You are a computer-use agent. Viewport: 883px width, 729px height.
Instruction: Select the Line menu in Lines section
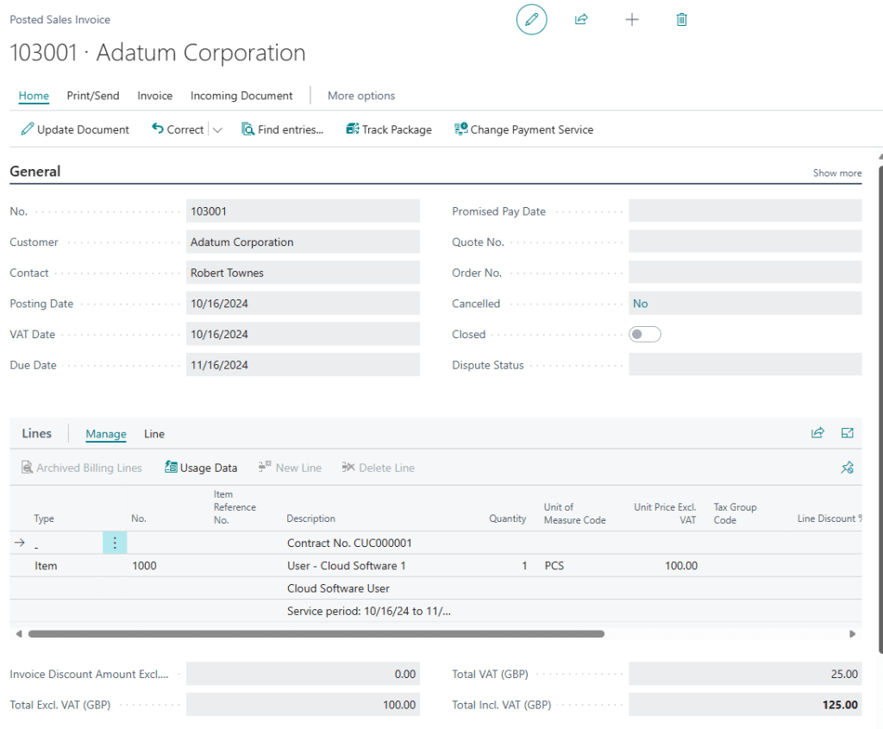[x=154, y=434]
